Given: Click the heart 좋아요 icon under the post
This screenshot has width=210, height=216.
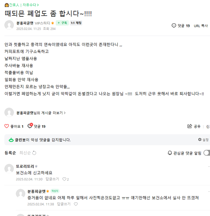Looking at the screenshot, I should coord(7,126).
